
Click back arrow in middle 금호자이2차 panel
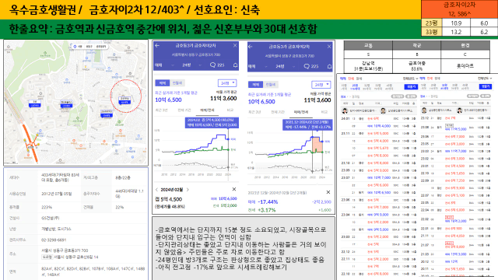point(251,47)
